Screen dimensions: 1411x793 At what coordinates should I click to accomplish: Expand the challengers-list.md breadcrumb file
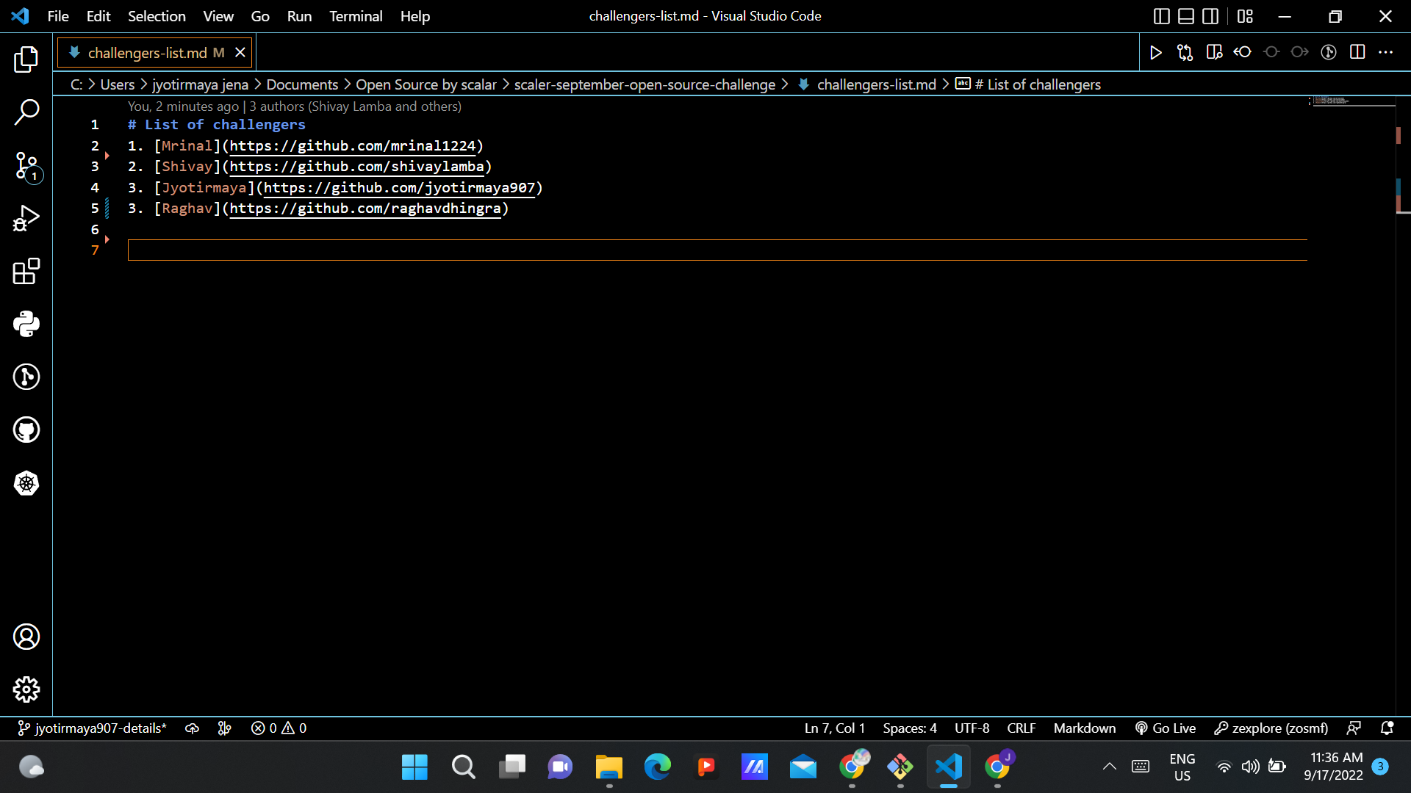pos(868,84)
